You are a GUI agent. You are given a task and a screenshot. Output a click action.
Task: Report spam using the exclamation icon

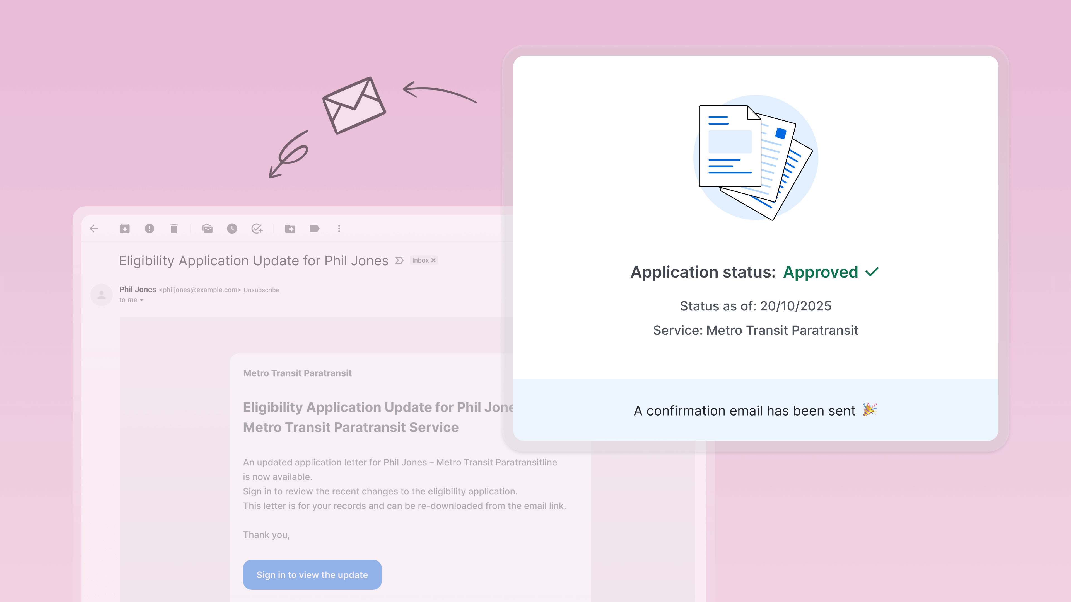click(149, 229)
